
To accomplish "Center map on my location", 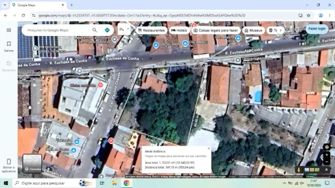I will pos(327,147).
